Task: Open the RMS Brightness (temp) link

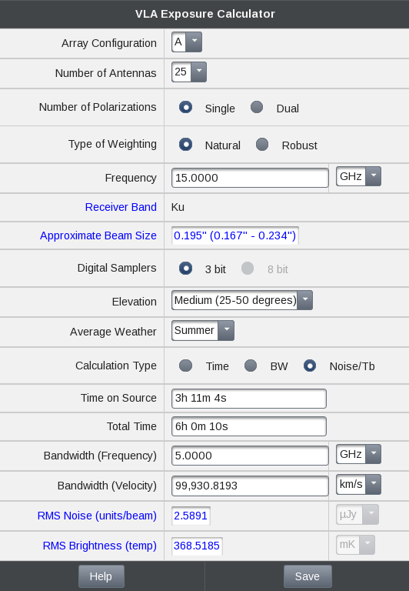Action: (99, 546)
